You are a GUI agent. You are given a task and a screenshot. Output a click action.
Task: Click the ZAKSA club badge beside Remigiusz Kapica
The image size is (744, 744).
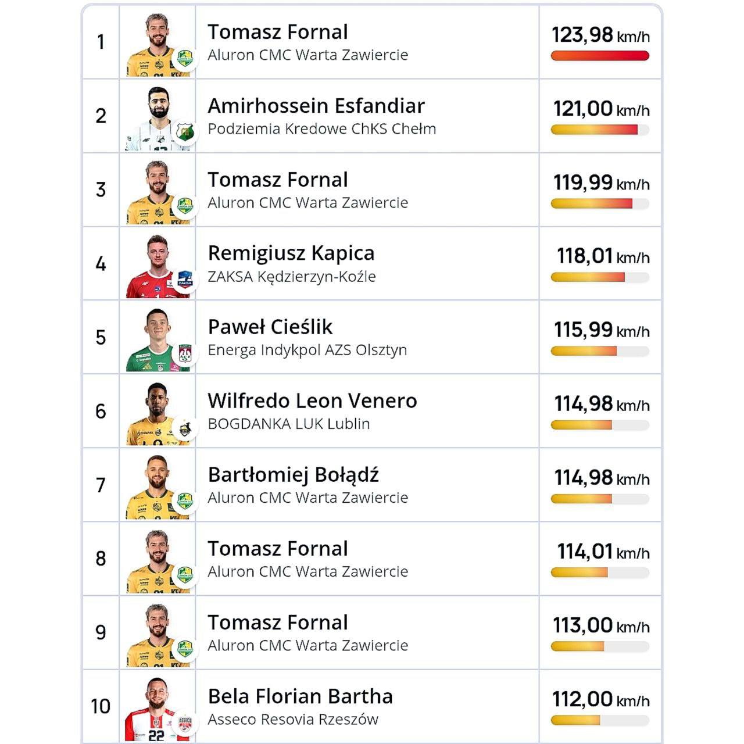pos(185,280)
